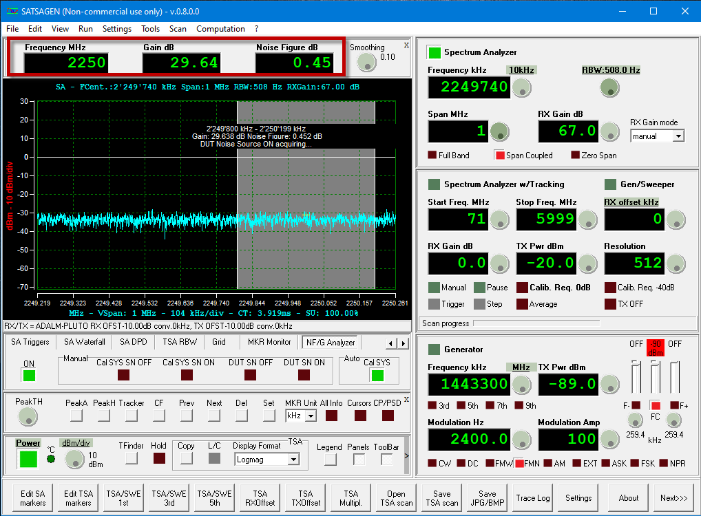The height and width of the screenshot is (516, 701).
Task: Open the Computation menu
Action: 220,29
